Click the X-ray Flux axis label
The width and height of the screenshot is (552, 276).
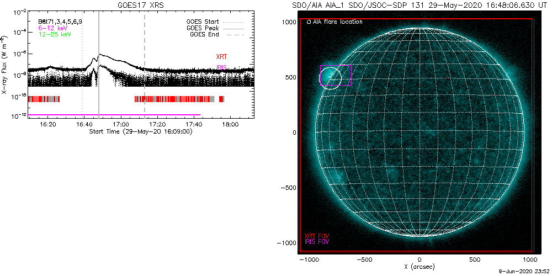(x=4, y=64)
